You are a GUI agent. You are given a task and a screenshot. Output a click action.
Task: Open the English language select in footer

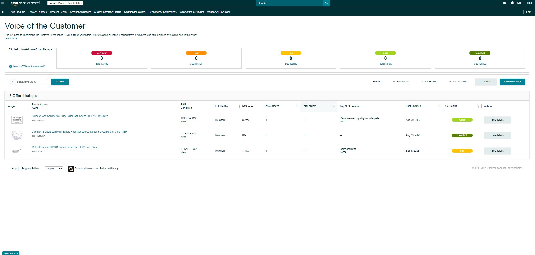(x=54, y=169)
